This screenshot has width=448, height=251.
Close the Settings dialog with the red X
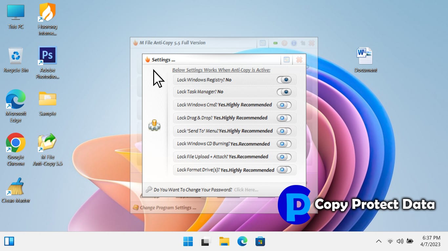click(299, 60)
